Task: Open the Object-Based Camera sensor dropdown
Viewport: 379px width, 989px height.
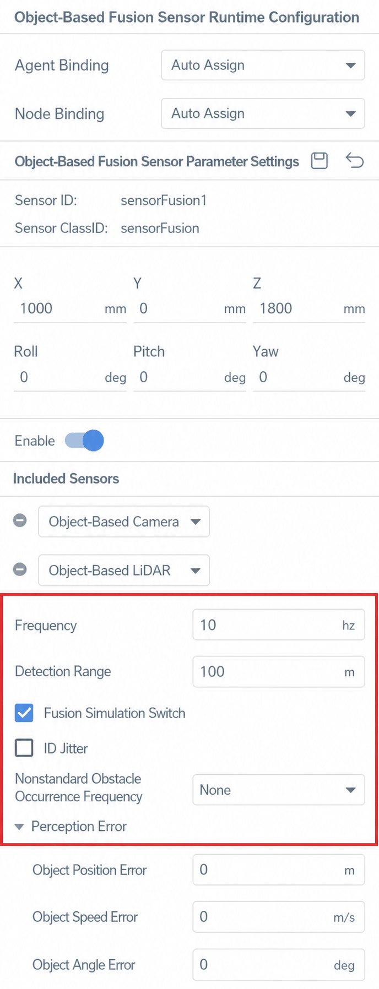Action: click(124, 521)
